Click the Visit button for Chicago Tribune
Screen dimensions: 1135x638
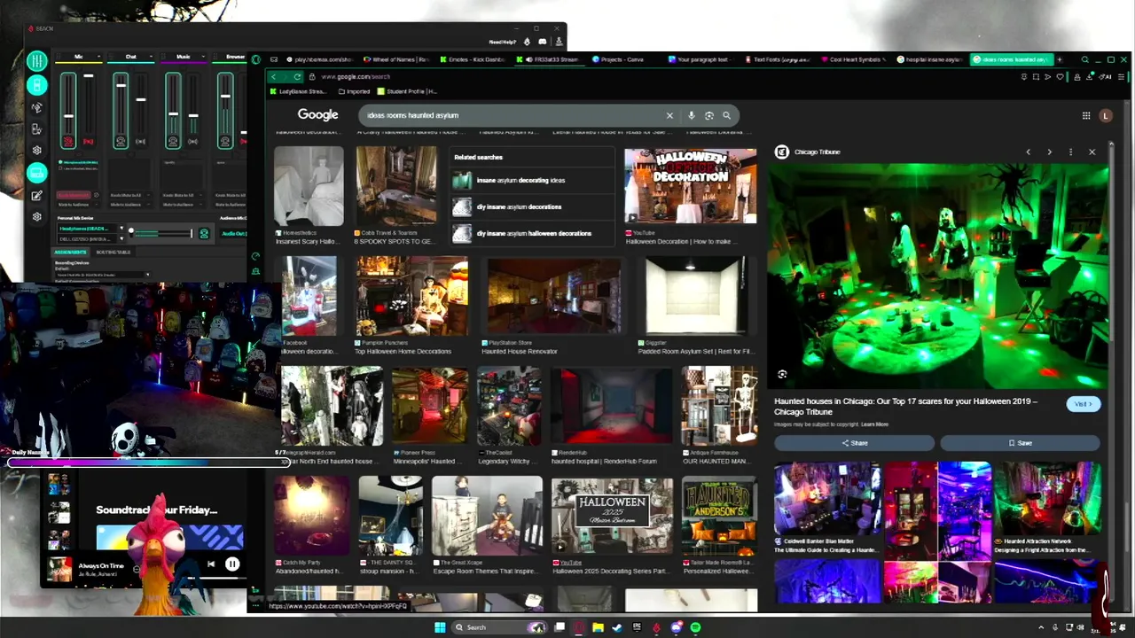[x=1083, y=404]
